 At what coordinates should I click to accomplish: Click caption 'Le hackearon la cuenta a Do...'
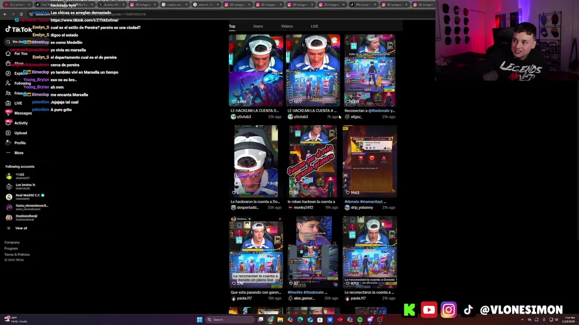[255, 202]
